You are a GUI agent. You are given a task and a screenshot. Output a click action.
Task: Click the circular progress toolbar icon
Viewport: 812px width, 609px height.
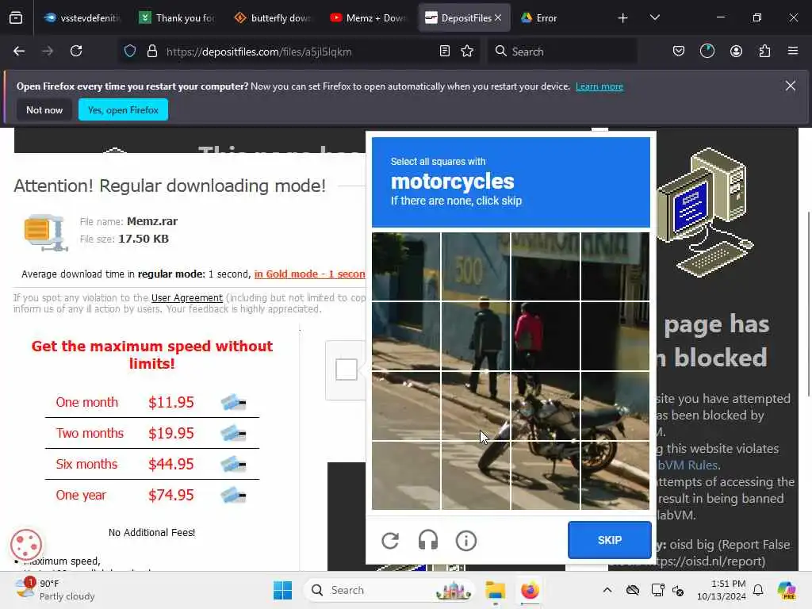coord(707,52)
